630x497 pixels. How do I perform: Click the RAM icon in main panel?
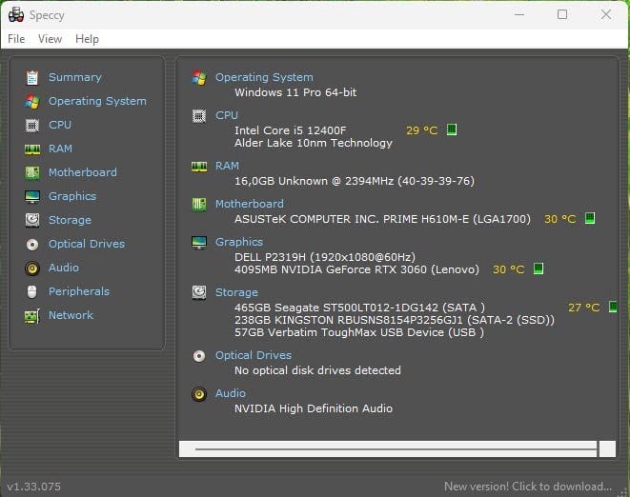(199, 167)
